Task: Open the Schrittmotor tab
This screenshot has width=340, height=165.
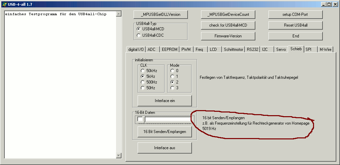Action: click(233, 49)
